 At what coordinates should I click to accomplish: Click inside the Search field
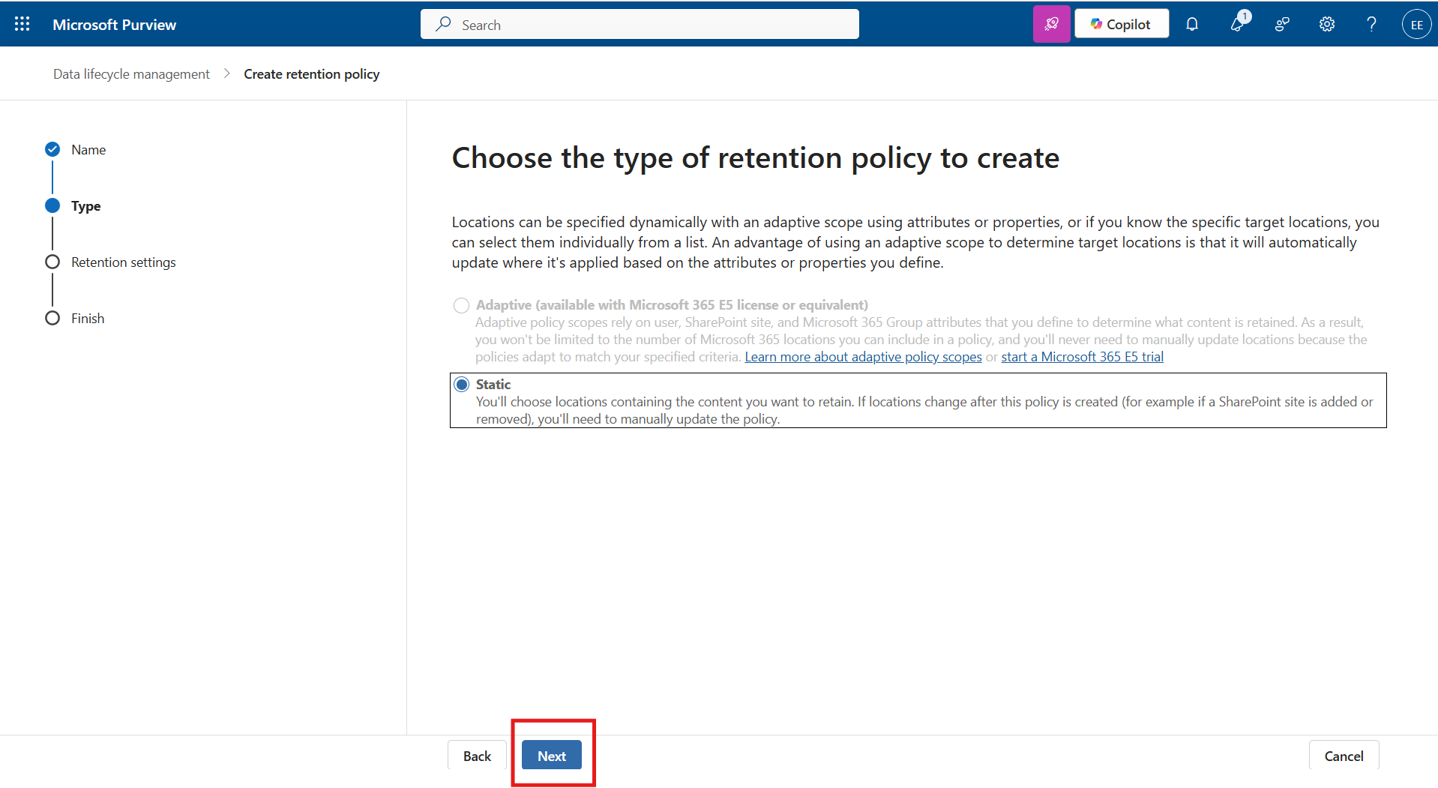tap(637, 24)
